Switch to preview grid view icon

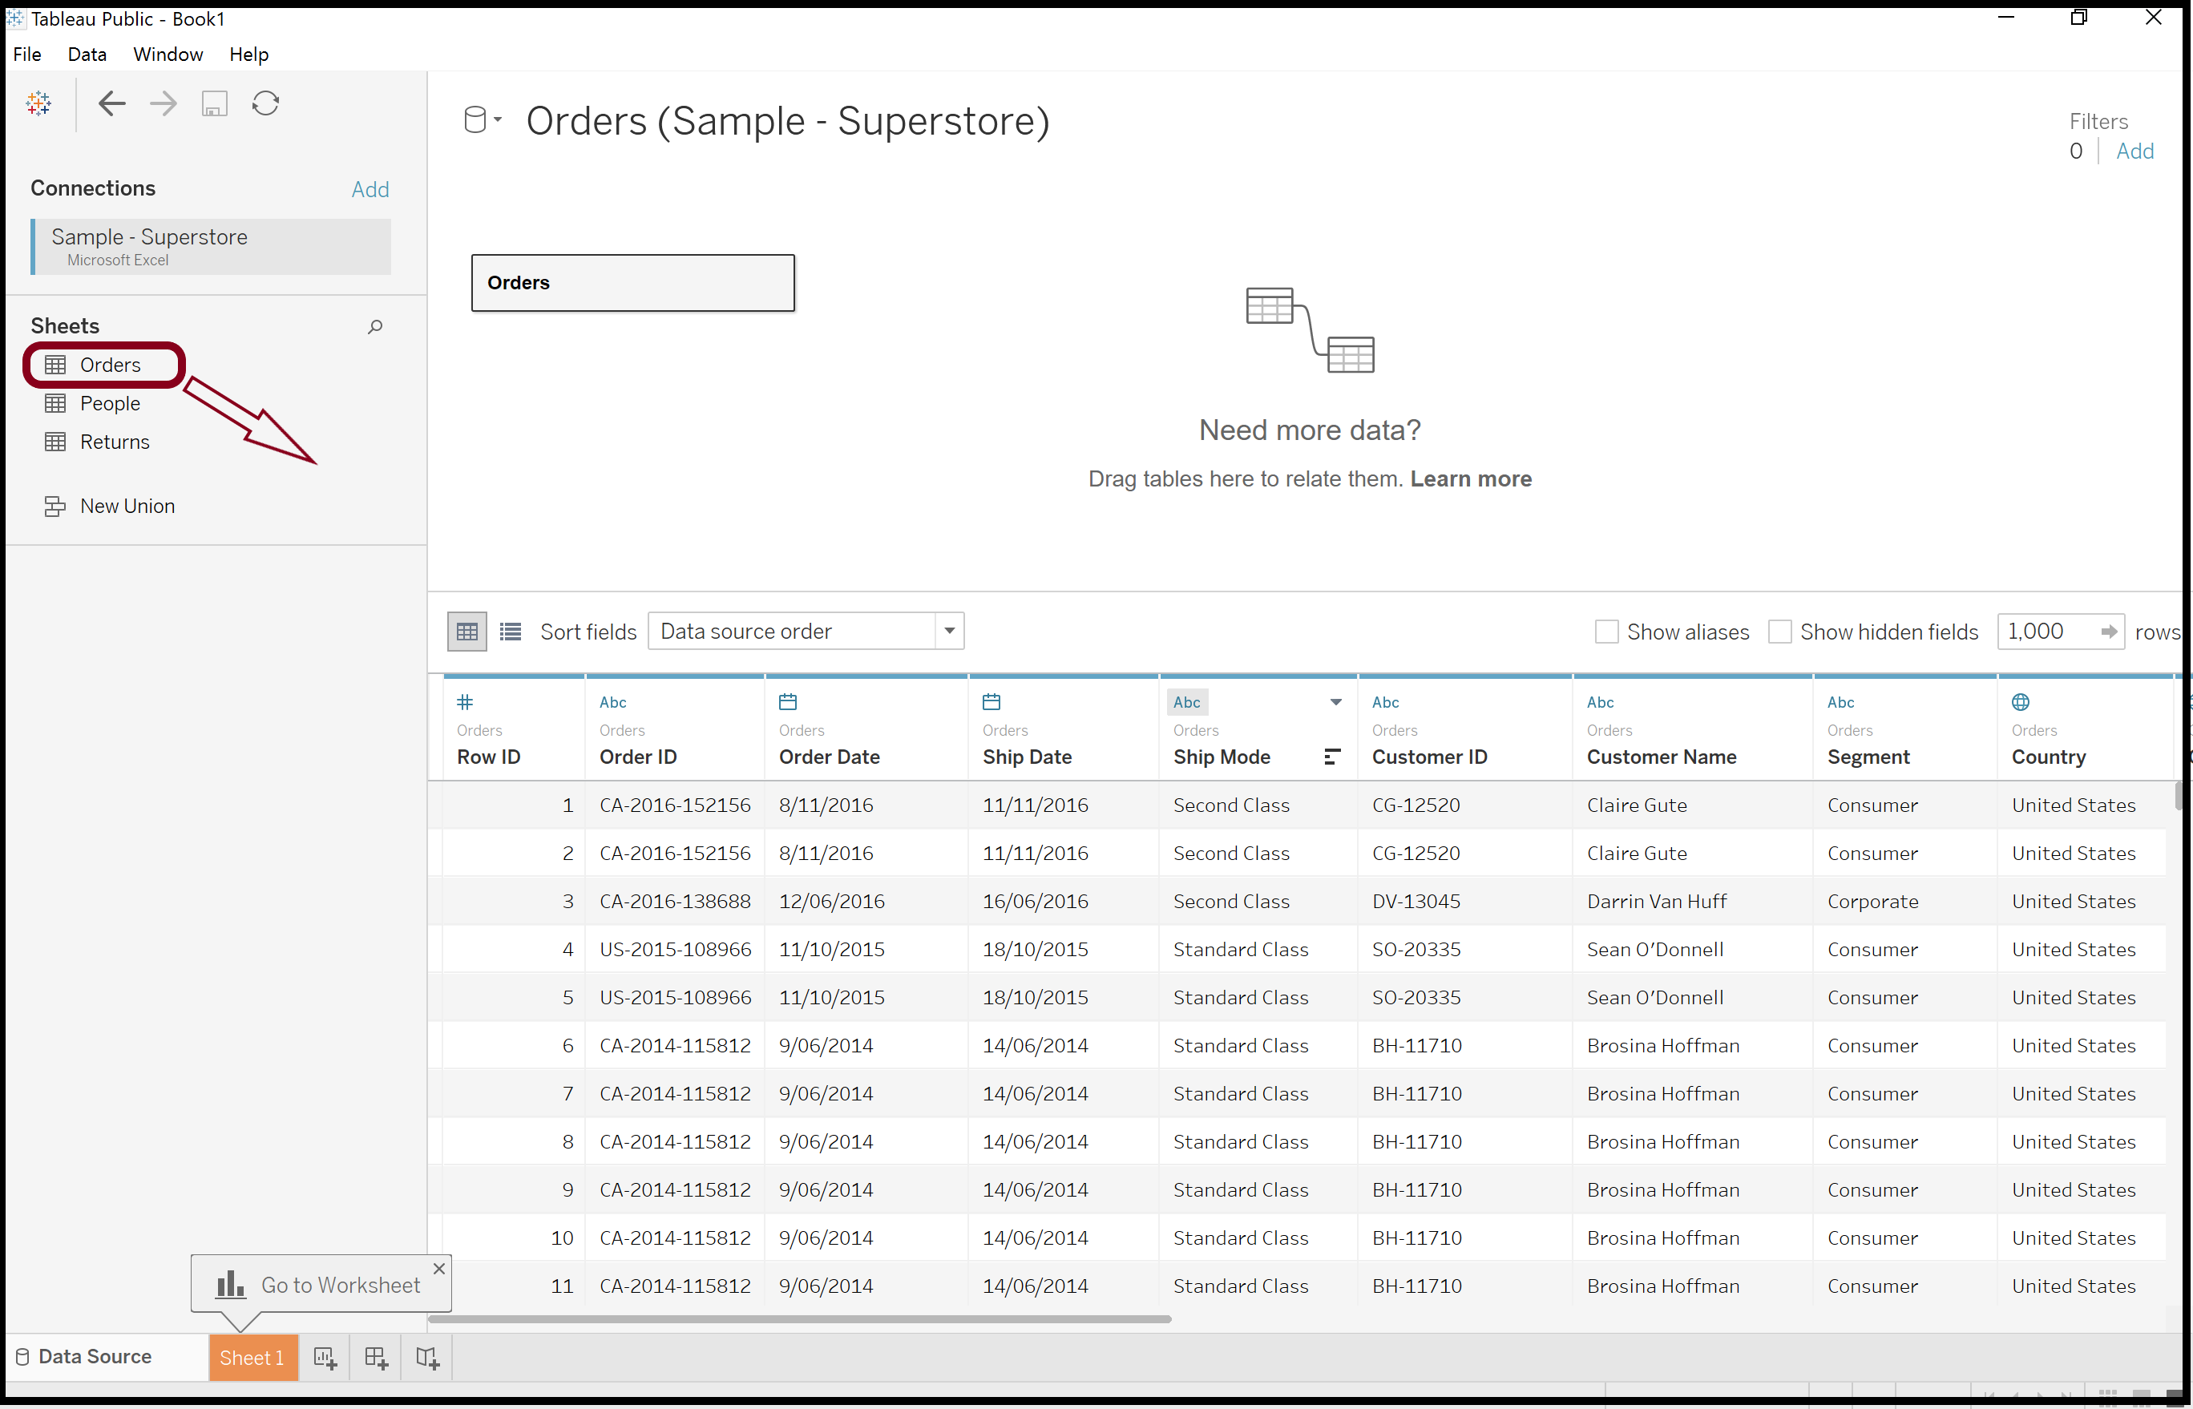tap(466, 632)
